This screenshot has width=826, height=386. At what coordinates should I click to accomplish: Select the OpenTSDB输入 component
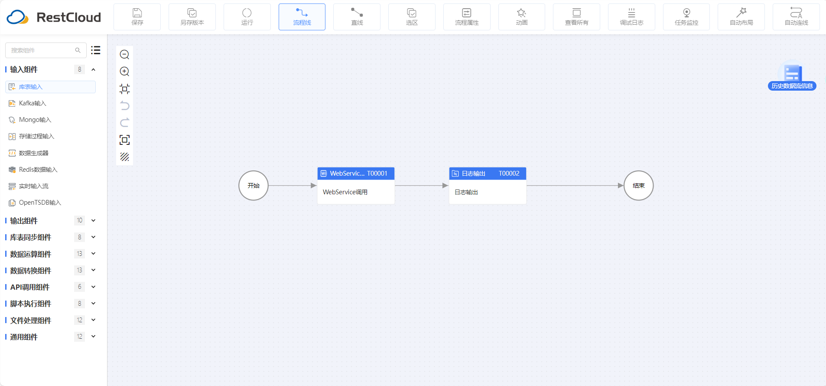coord(50,203)
